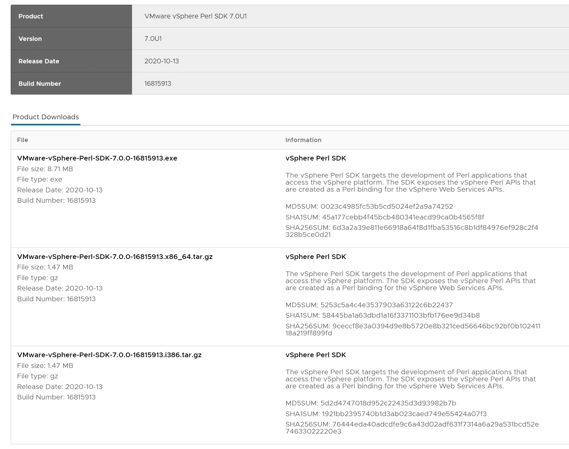Click the SHA1SUM of the i386 tarball
The image size is (569, 449).
(404, 414)
